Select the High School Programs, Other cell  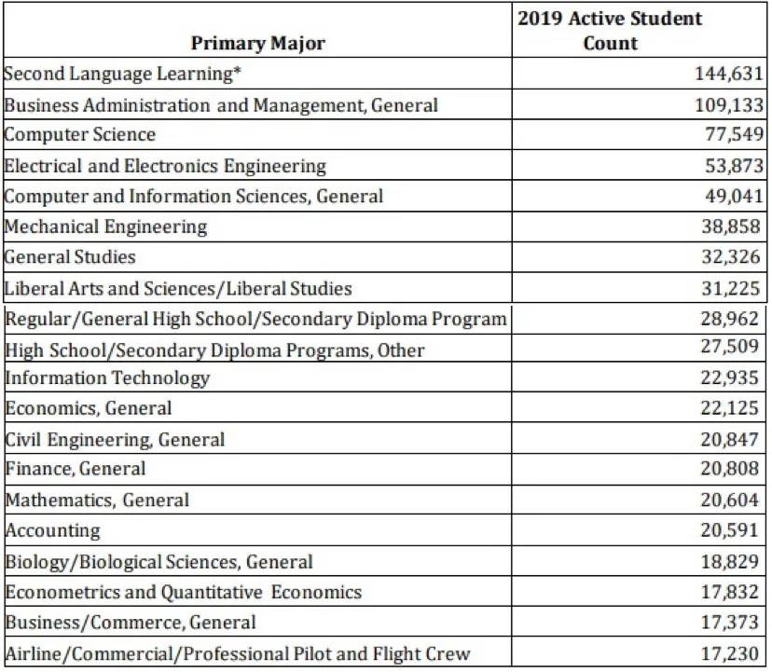click(x=215, y=350)
